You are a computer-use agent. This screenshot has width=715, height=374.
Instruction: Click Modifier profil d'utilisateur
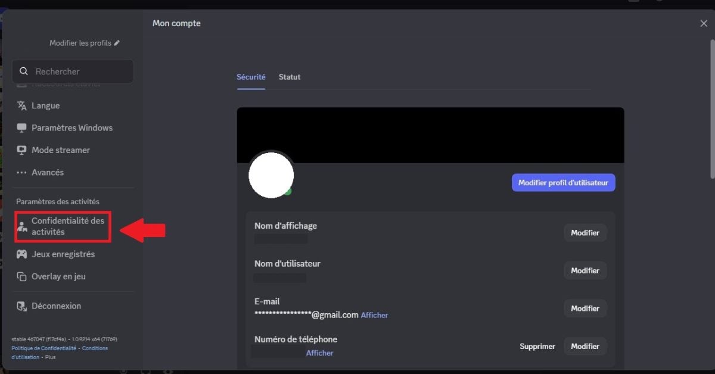(563, 182)
